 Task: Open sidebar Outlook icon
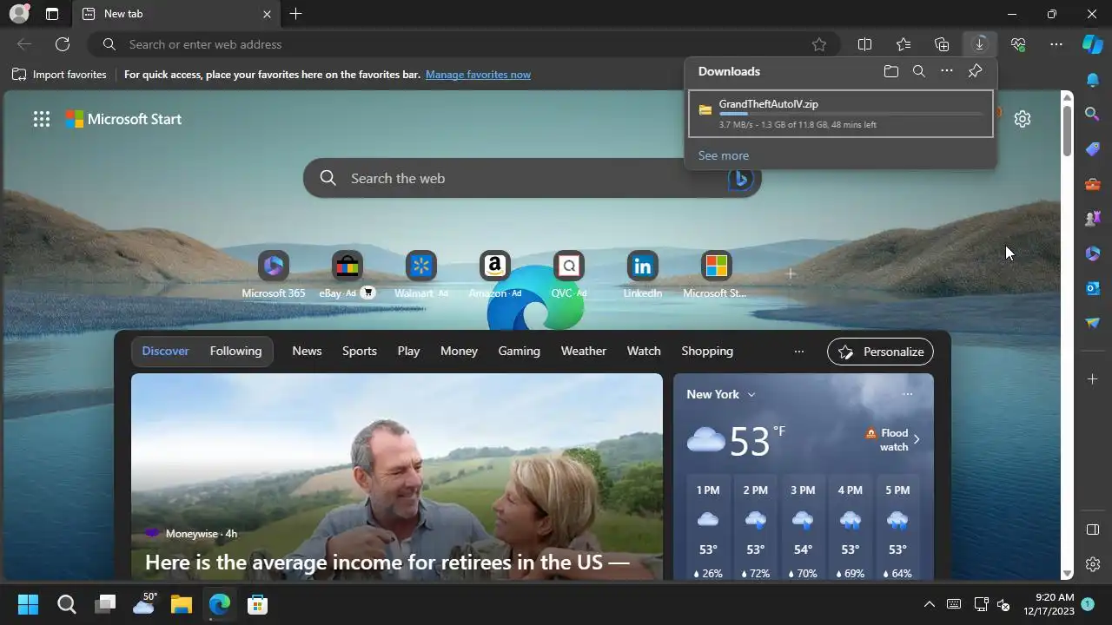(x=1093, y=287)
